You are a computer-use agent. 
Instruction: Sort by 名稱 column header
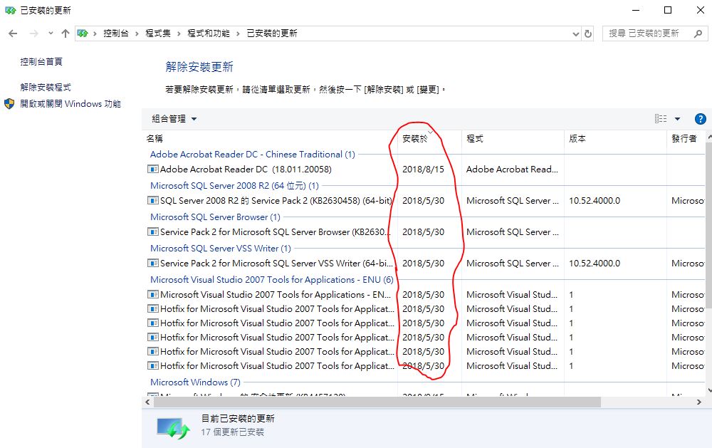click(x=155, y=139)
